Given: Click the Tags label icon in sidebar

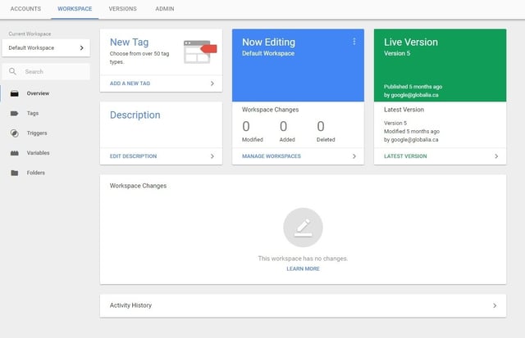Looking at the screenshot, I should click(x=15, y=114).
